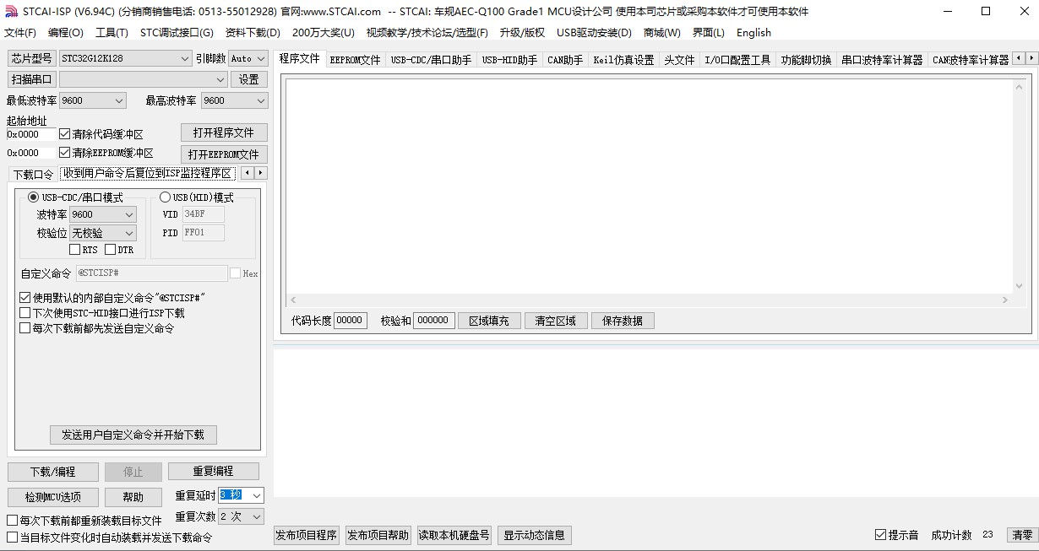The image size is (1039, 551).
Task: Click the 校验和 value field
Action: [x=433, y=321]
